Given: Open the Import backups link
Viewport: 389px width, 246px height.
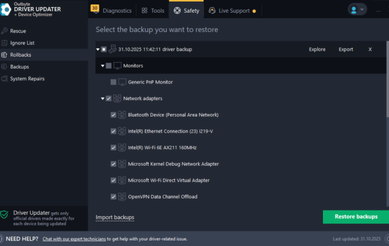Looking at the screenshot, I should 115,217.
